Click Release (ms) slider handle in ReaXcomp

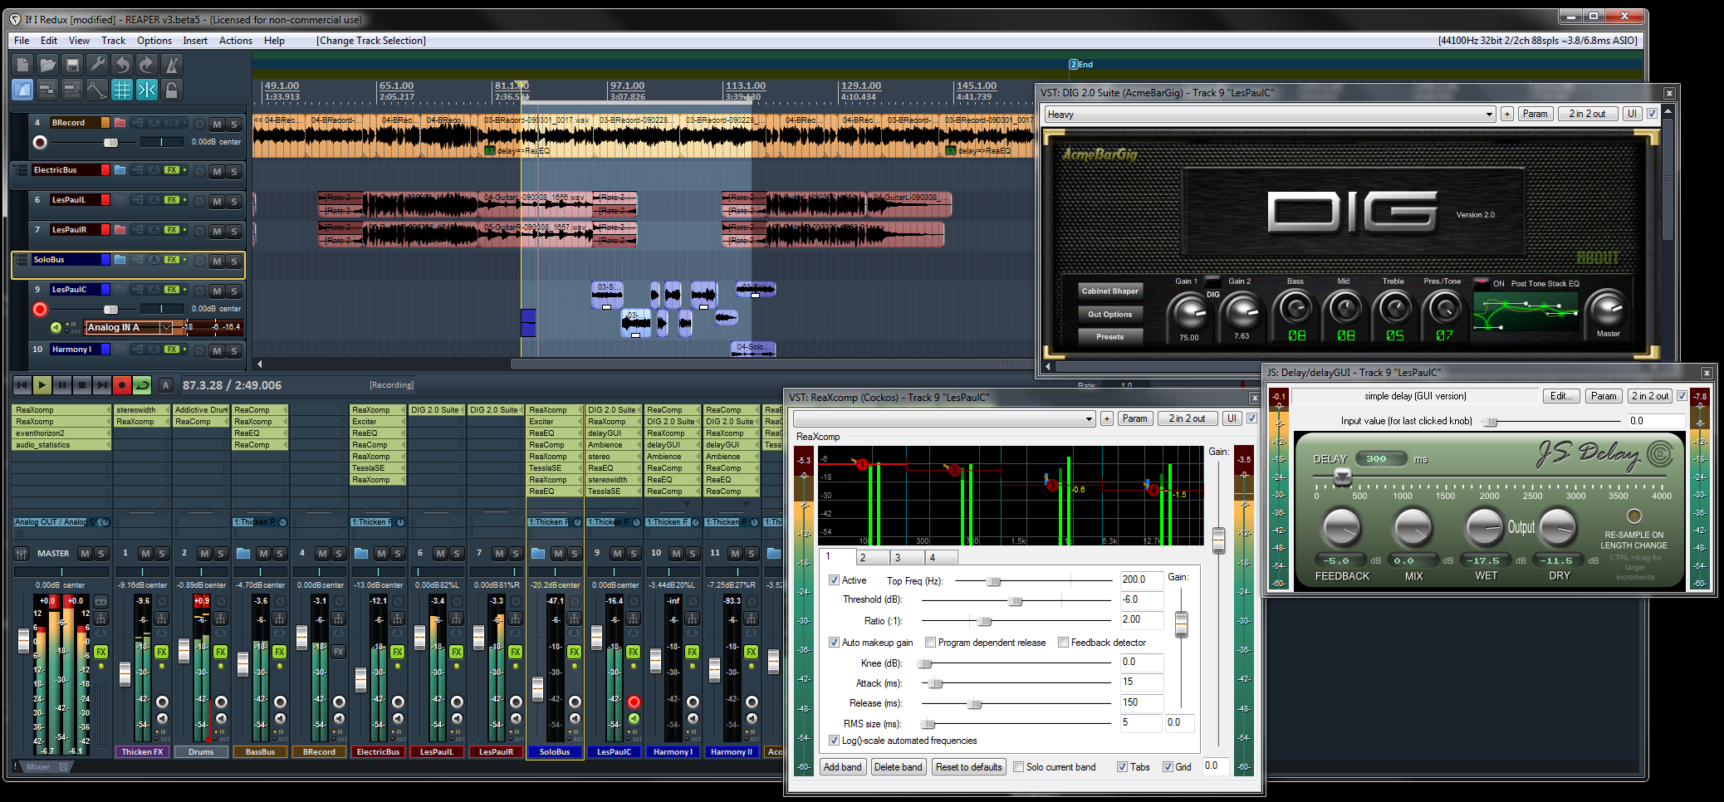pyautogui.click(x=974, y=704)
